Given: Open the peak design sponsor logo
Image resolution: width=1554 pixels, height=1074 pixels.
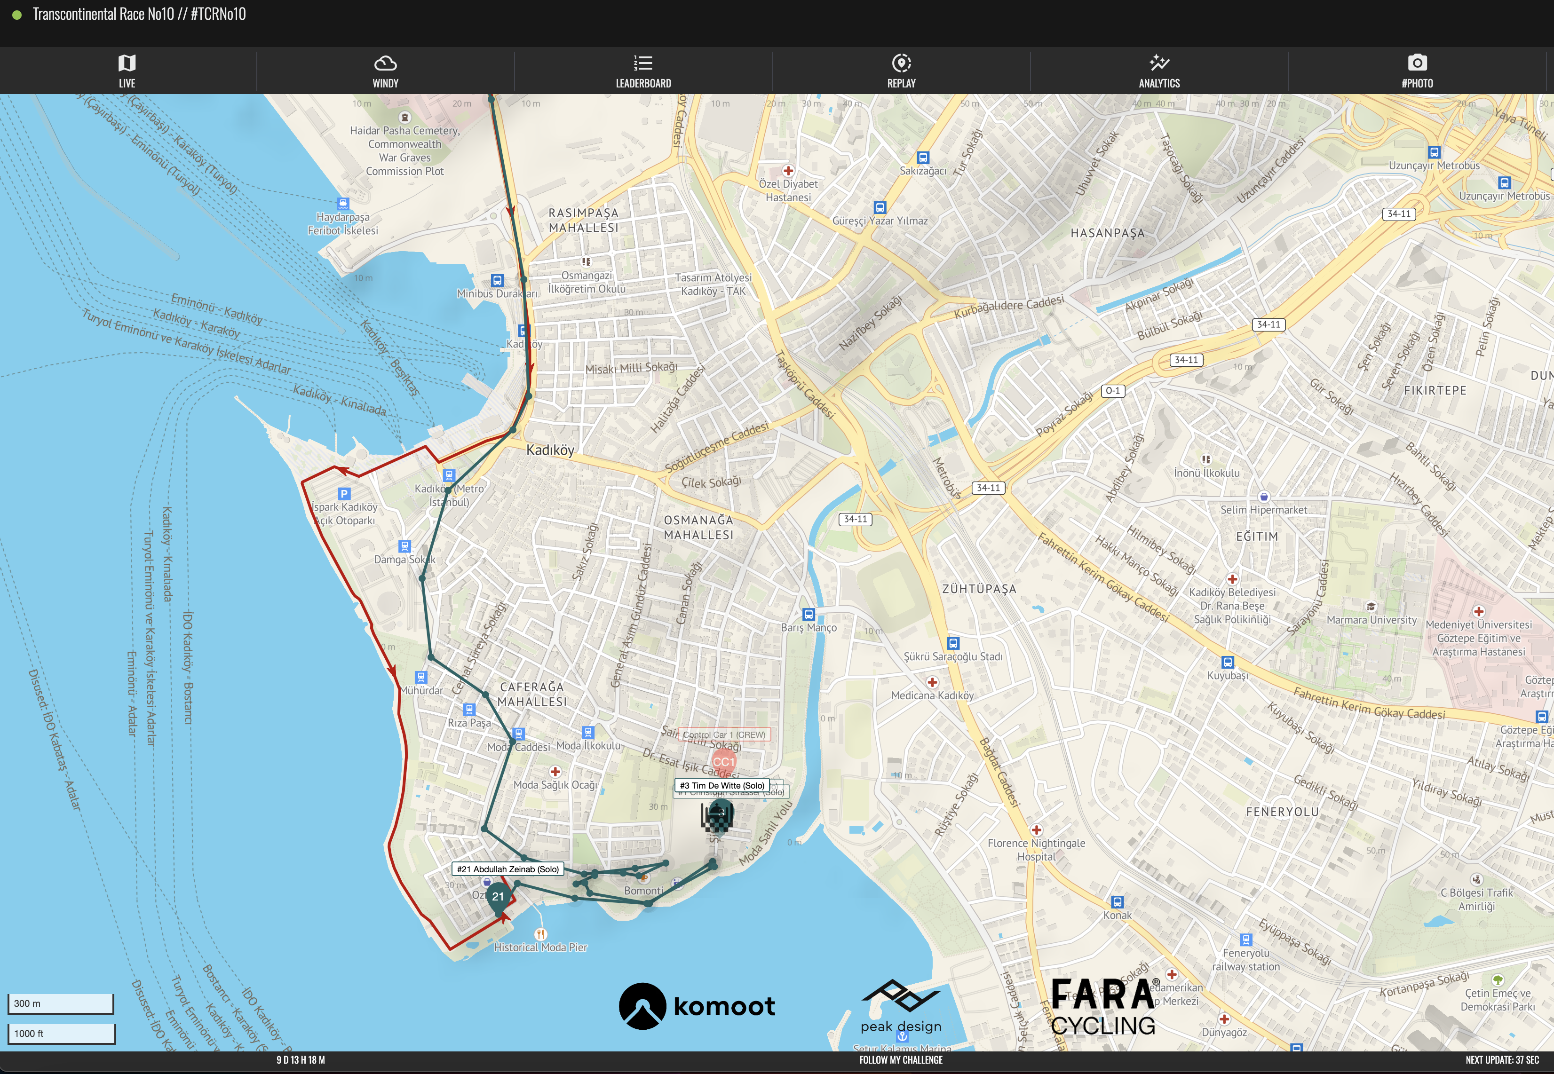Looking at the screenshot, I should point(901,1006).
